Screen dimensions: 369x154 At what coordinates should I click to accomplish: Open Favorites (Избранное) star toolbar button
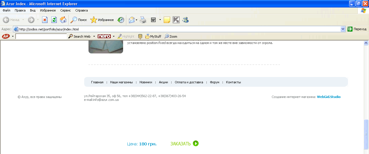point(102,20)
